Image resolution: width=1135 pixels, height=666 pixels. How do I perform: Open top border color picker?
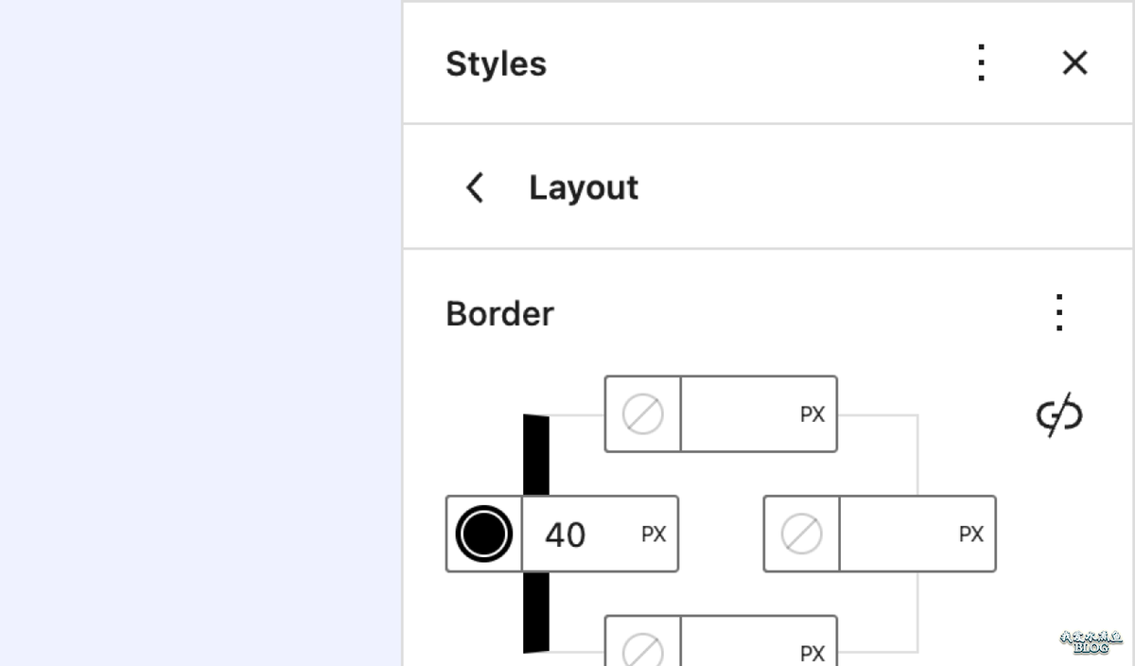click(643, 414)
